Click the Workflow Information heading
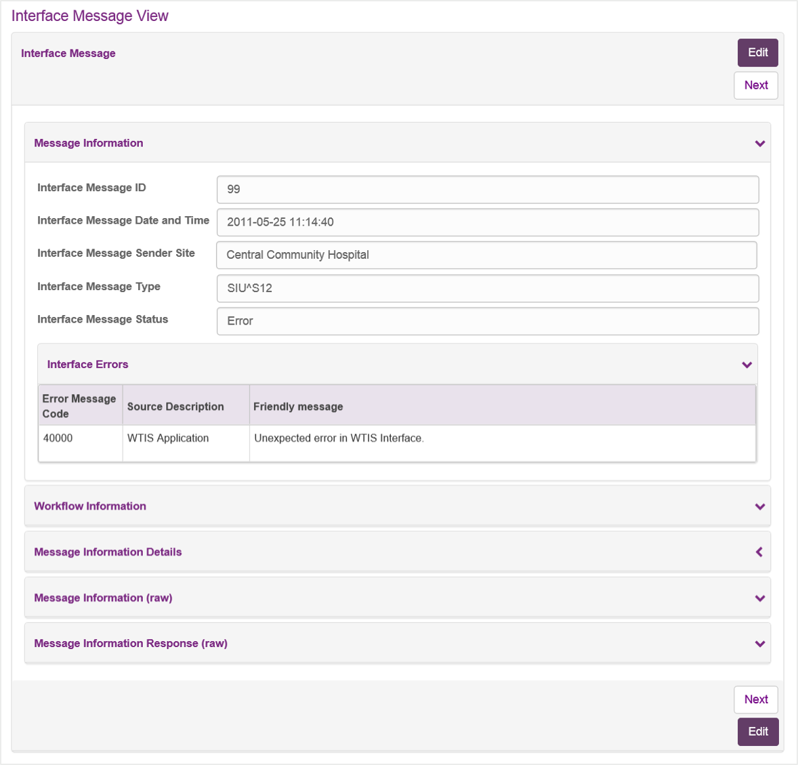 coord(90,506)
